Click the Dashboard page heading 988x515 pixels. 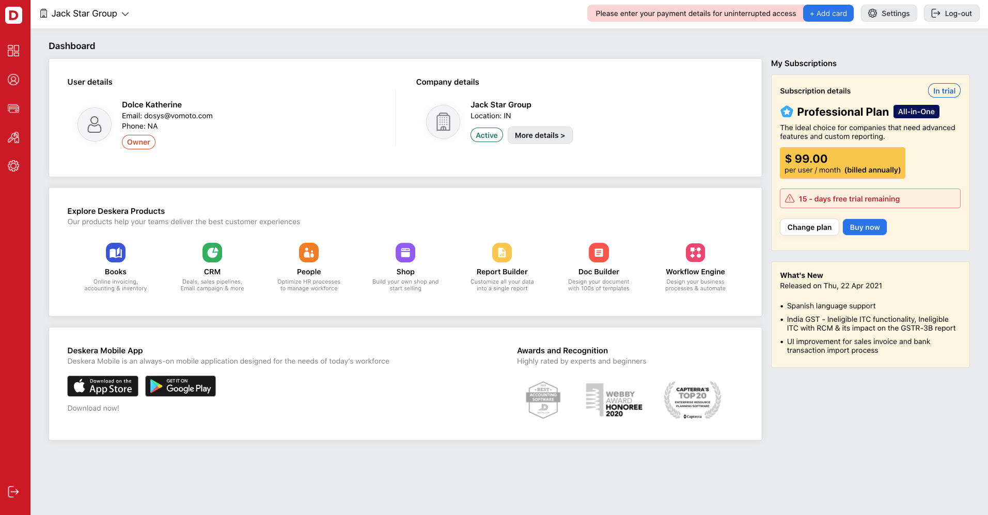click(x=72, y=46)
